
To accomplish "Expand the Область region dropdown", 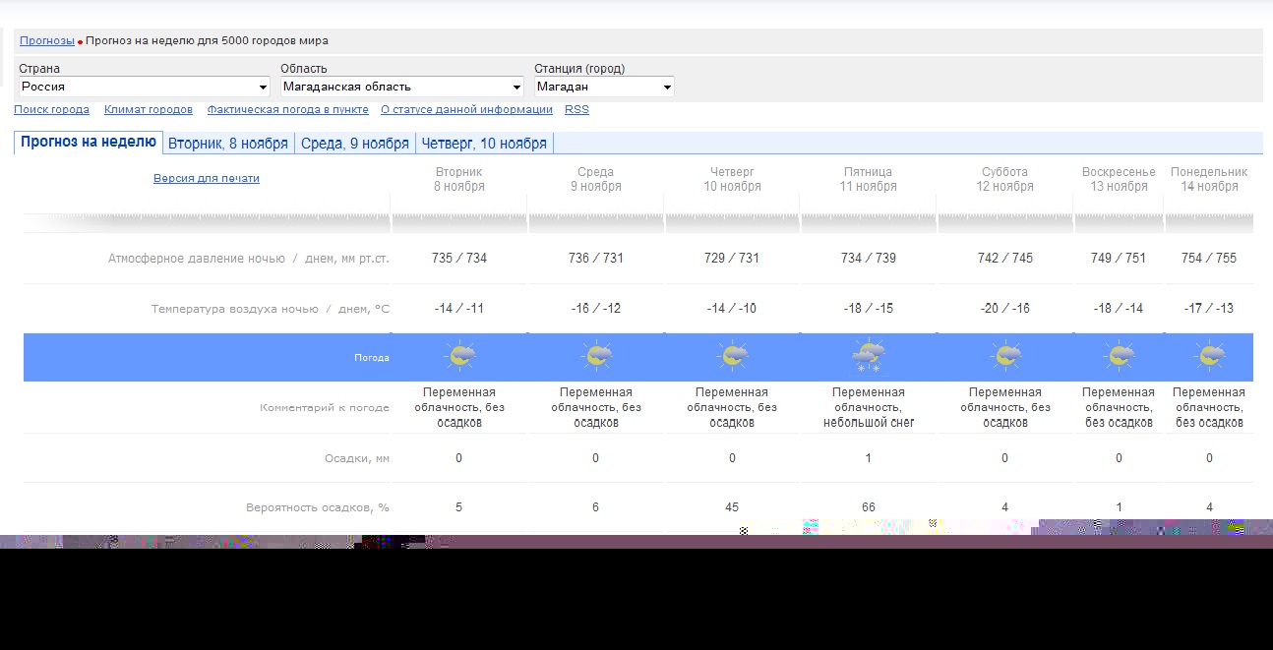I will tap(401, 87).
